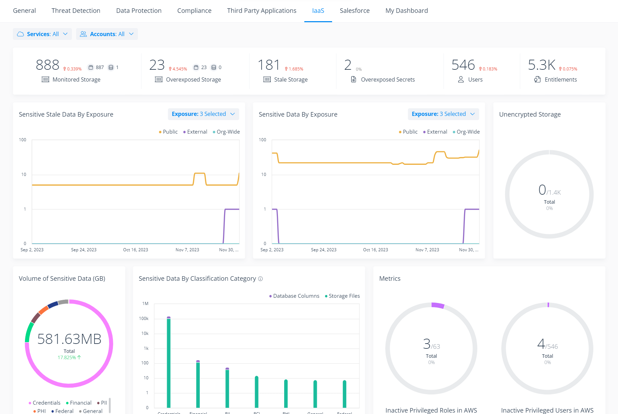Open the info tooltip icon beside Classification Category
The width and height of the screenshot is (618, 414).
point(261,279)
